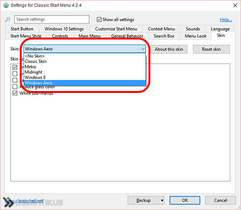Confirm with the OK button

click(x=185, y=200)
